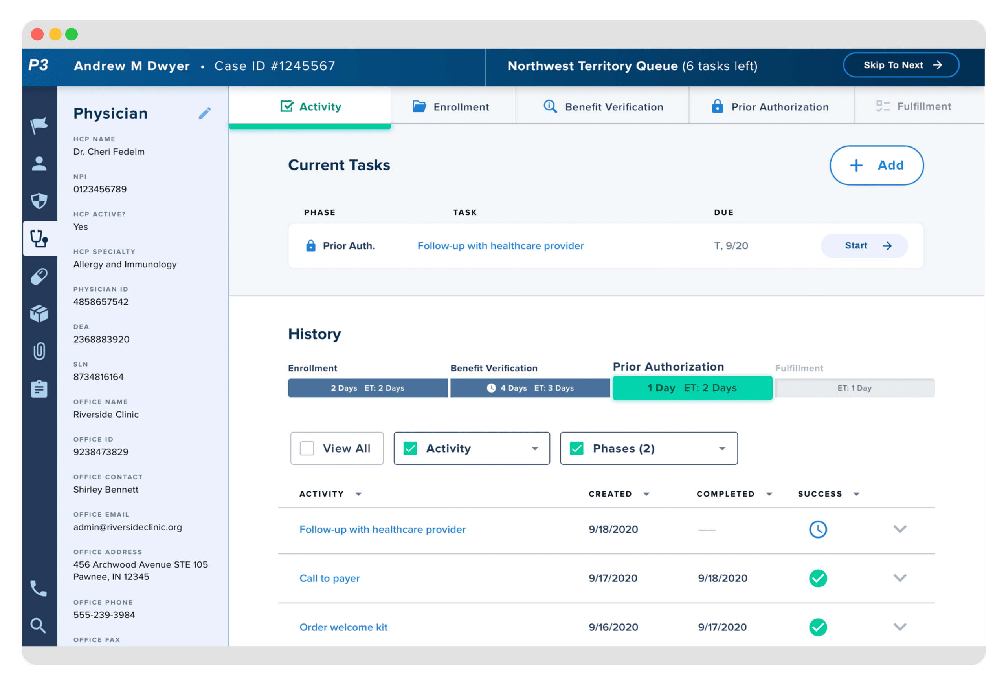Click the phone icon in sidebar

tap(39, 588)
